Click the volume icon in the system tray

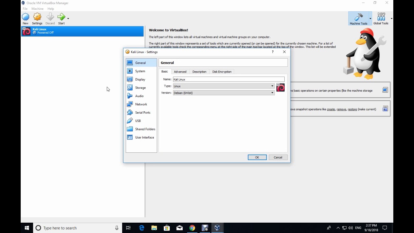click(351, 228)
